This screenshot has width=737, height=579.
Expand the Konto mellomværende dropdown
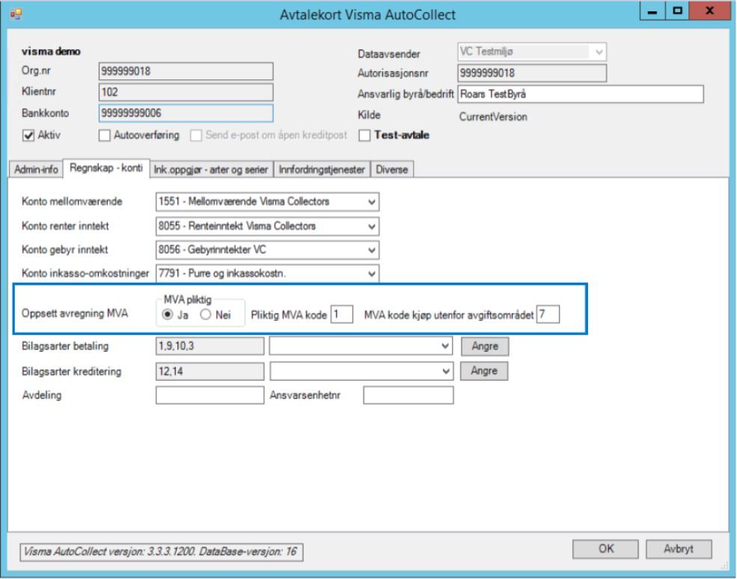pos(267,202)
